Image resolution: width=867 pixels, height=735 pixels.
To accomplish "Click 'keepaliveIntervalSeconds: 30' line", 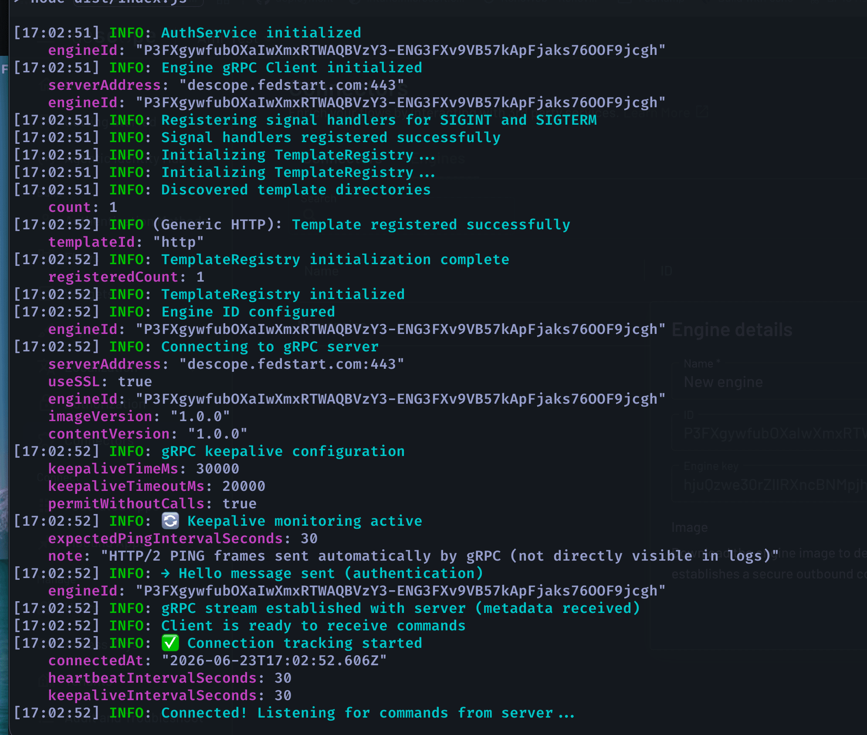I will (x=170, y=695).
